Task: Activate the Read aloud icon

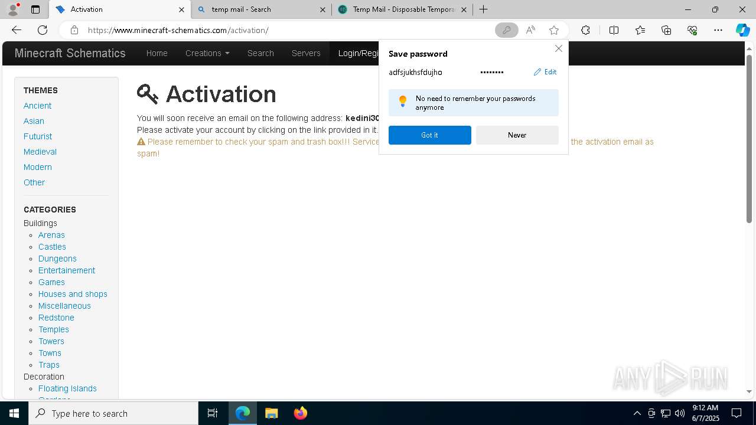Action: click(530, 30)
